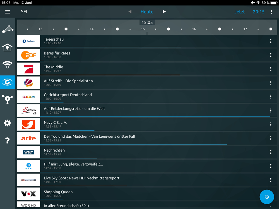Image resolution: width=279 pixels, height=209 pixels.
Task: Open options for Auf Streife row
Action: click(x=271, y=83)
